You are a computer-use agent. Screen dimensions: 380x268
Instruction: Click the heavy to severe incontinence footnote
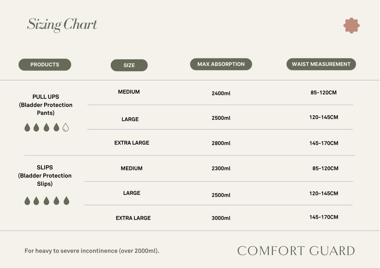pos(92,251)
